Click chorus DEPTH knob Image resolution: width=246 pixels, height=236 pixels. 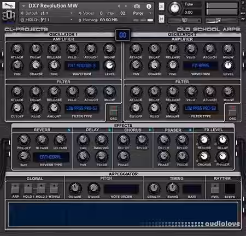[x=124, y=140]
